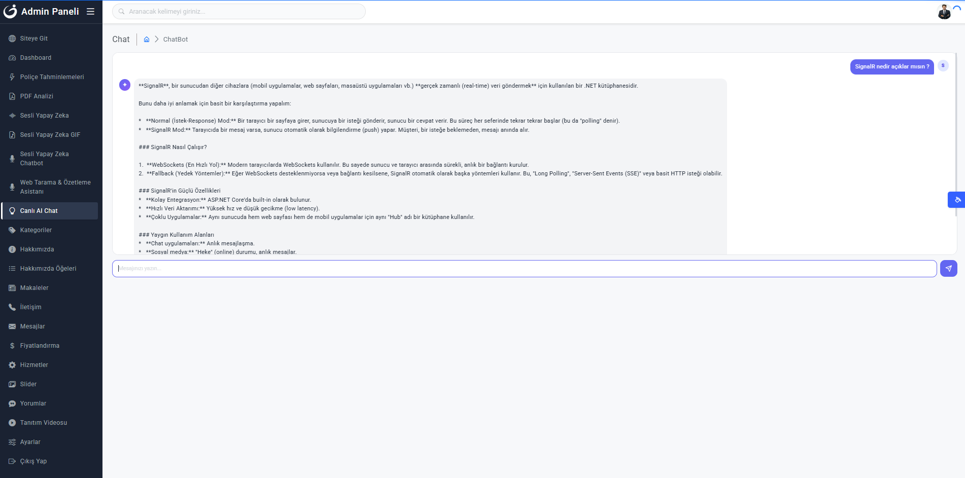Click the AI bot avatar sparkle icon

point(125,85)
